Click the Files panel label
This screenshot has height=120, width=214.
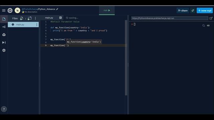(x=15, y=18)
